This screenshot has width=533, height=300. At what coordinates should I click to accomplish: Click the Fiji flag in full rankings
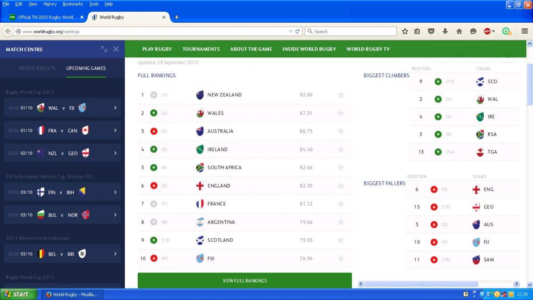(200, 258)
